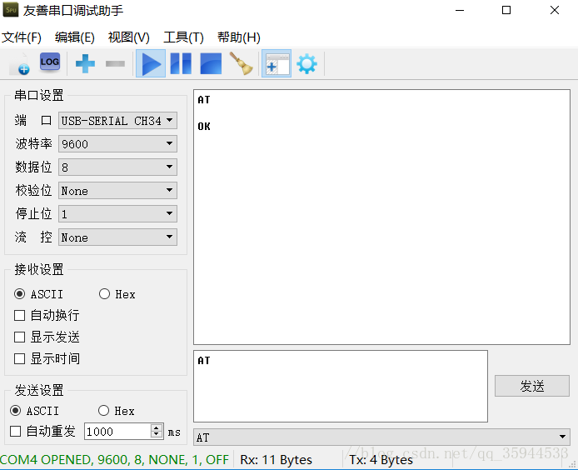The image size is (578, 470).
Task: Clear the receive area with broom icon
Action: [x=242, y=63]
